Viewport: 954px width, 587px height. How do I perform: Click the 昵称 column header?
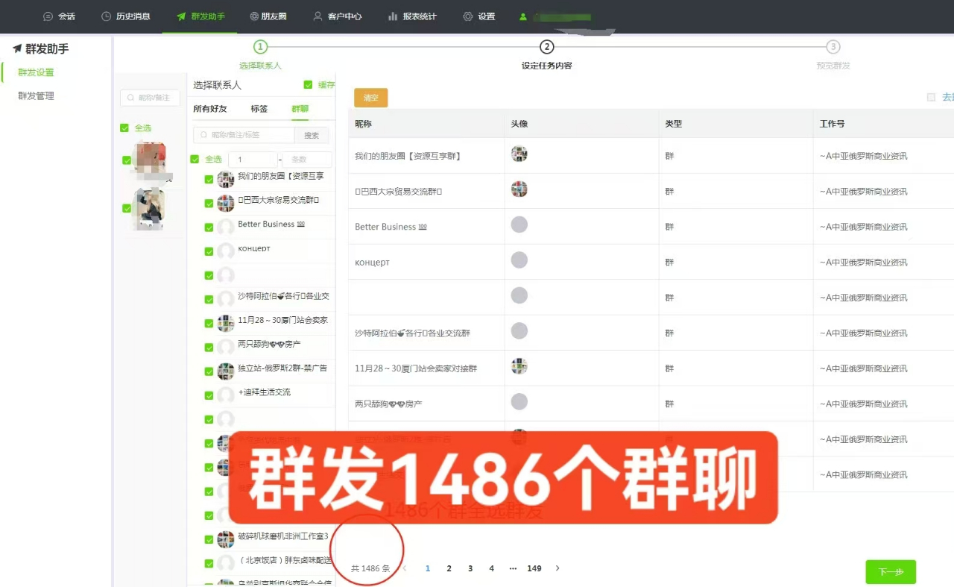(363, 124)
